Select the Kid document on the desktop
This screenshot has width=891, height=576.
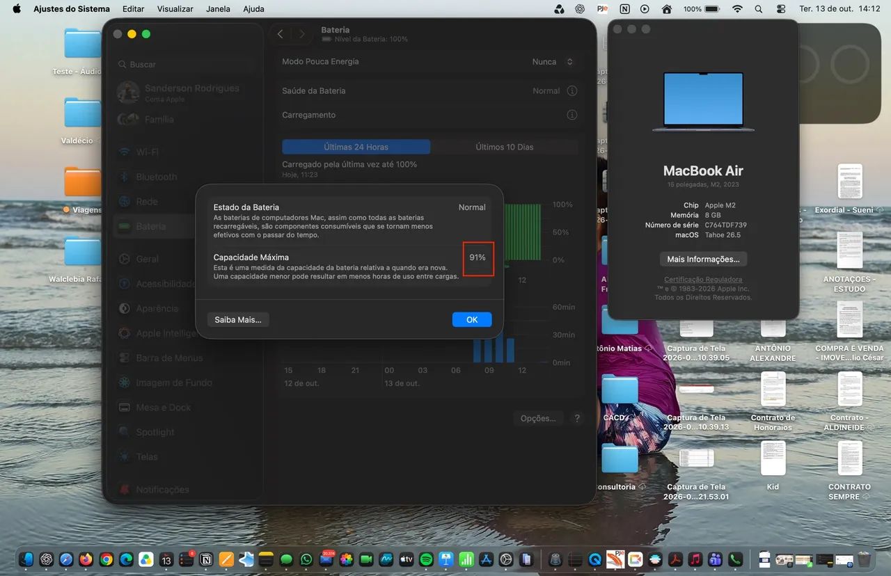pyautogui.click(x=773, y=465)
